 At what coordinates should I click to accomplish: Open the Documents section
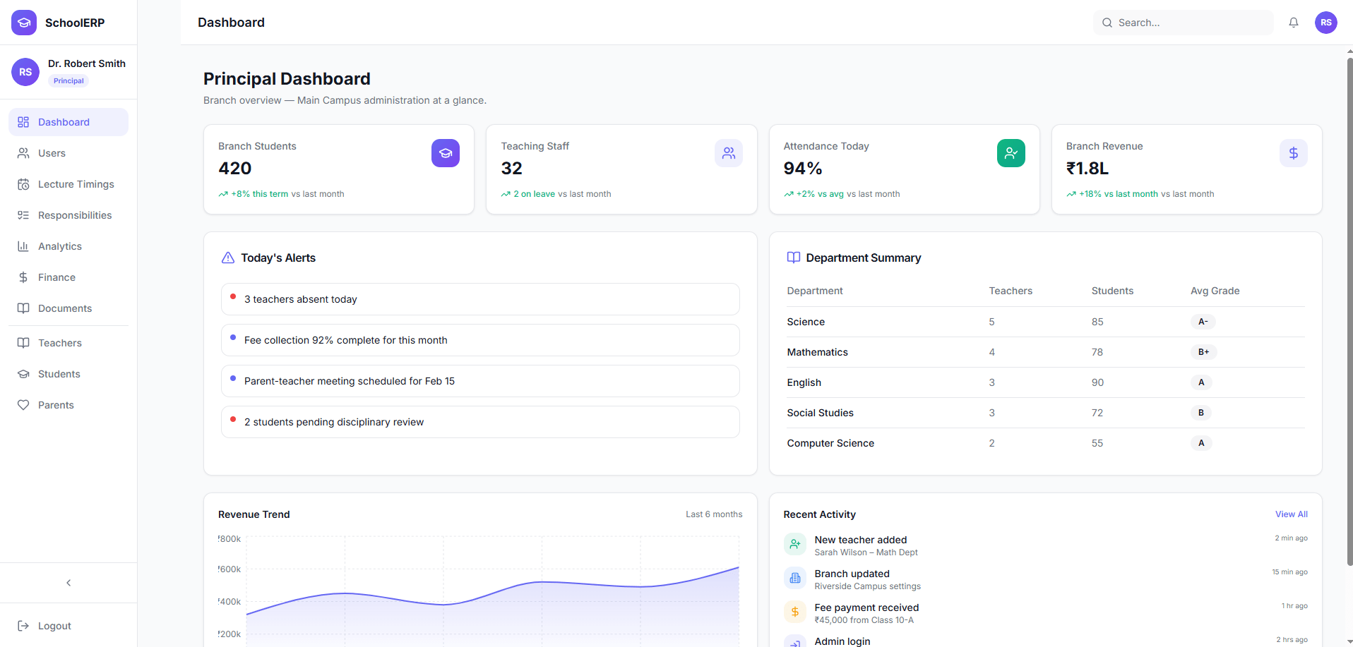68,308
